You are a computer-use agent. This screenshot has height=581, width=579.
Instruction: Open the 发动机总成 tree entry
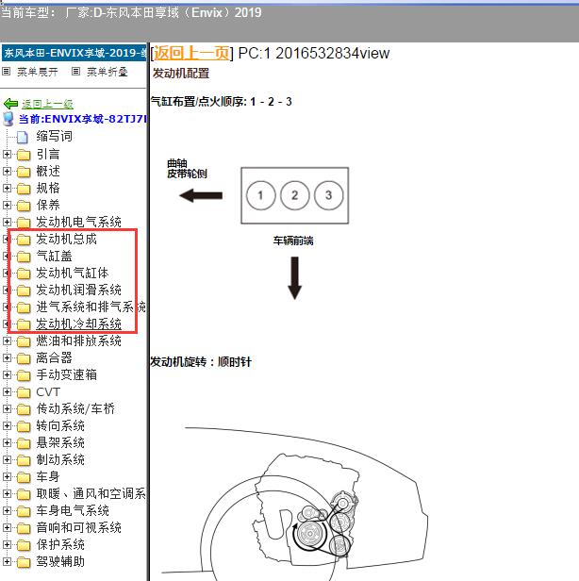click(x=66, y=239)
